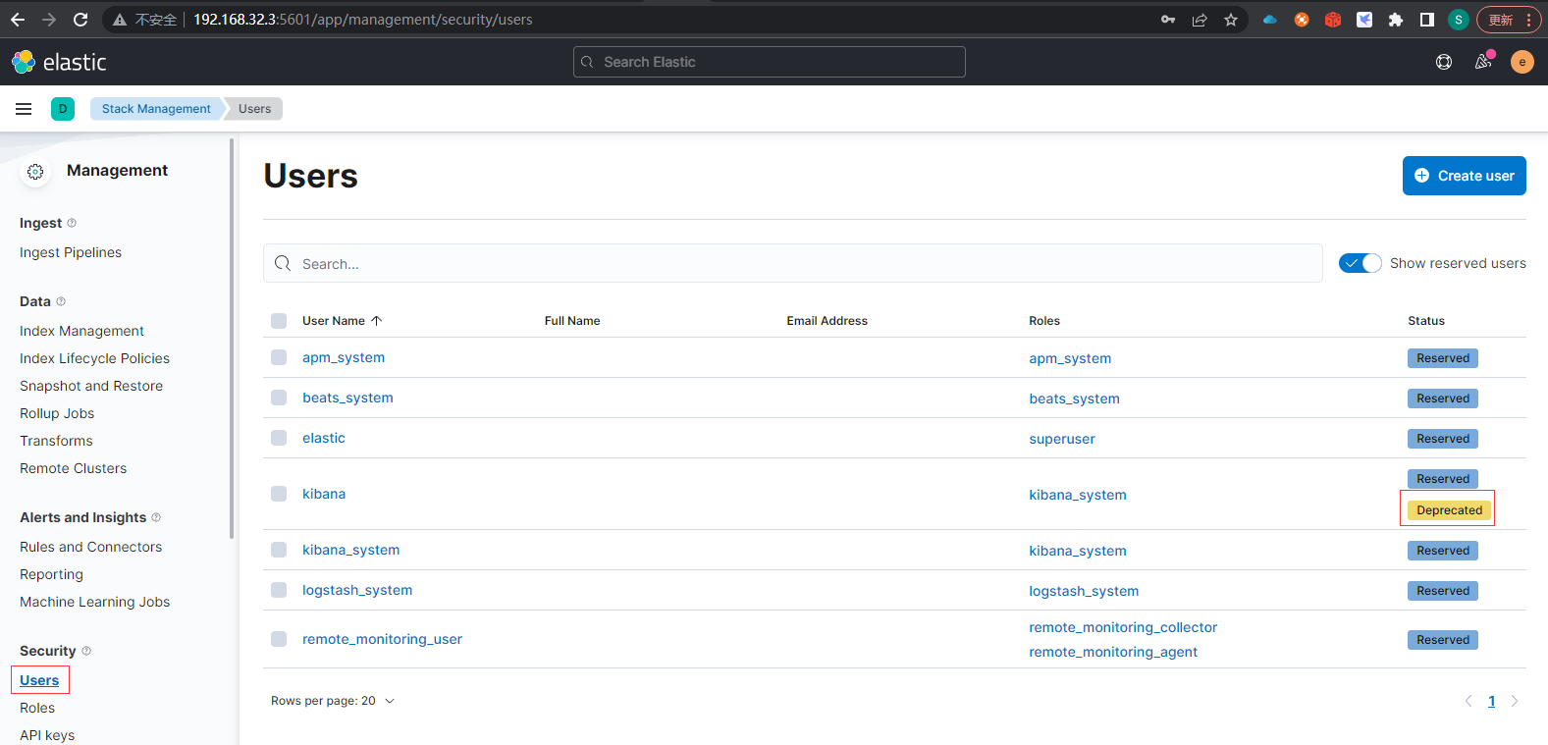Open the saved password key icon
Image resolution: width=1548 pixels, height=745 pixels.
tap(1168, 20)
